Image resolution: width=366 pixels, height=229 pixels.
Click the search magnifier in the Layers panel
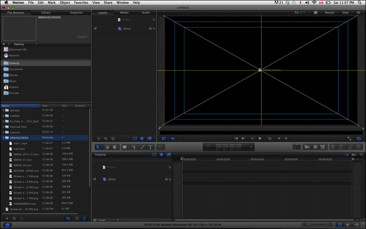coord(106,139)
